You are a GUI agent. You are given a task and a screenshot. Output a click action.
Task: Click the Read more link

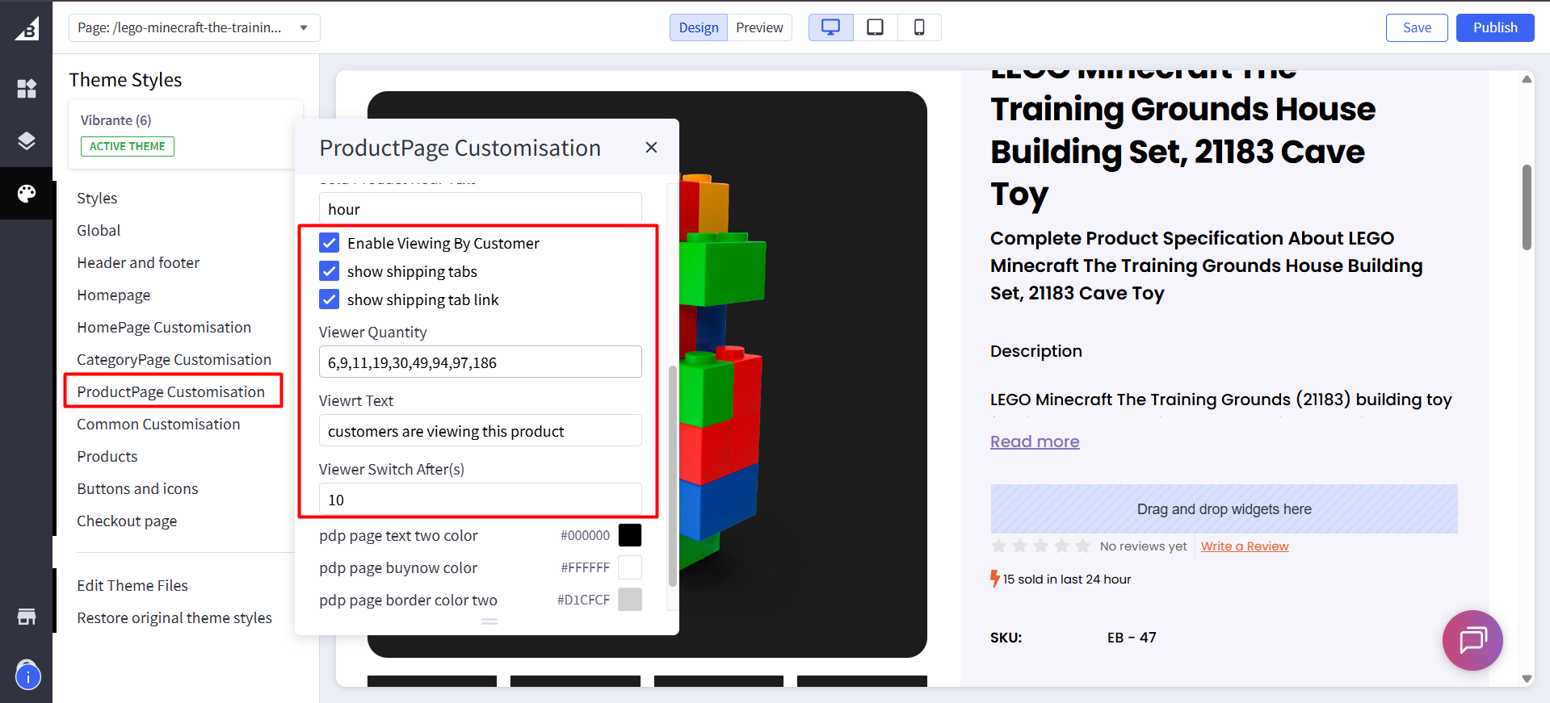point(1035,441)
